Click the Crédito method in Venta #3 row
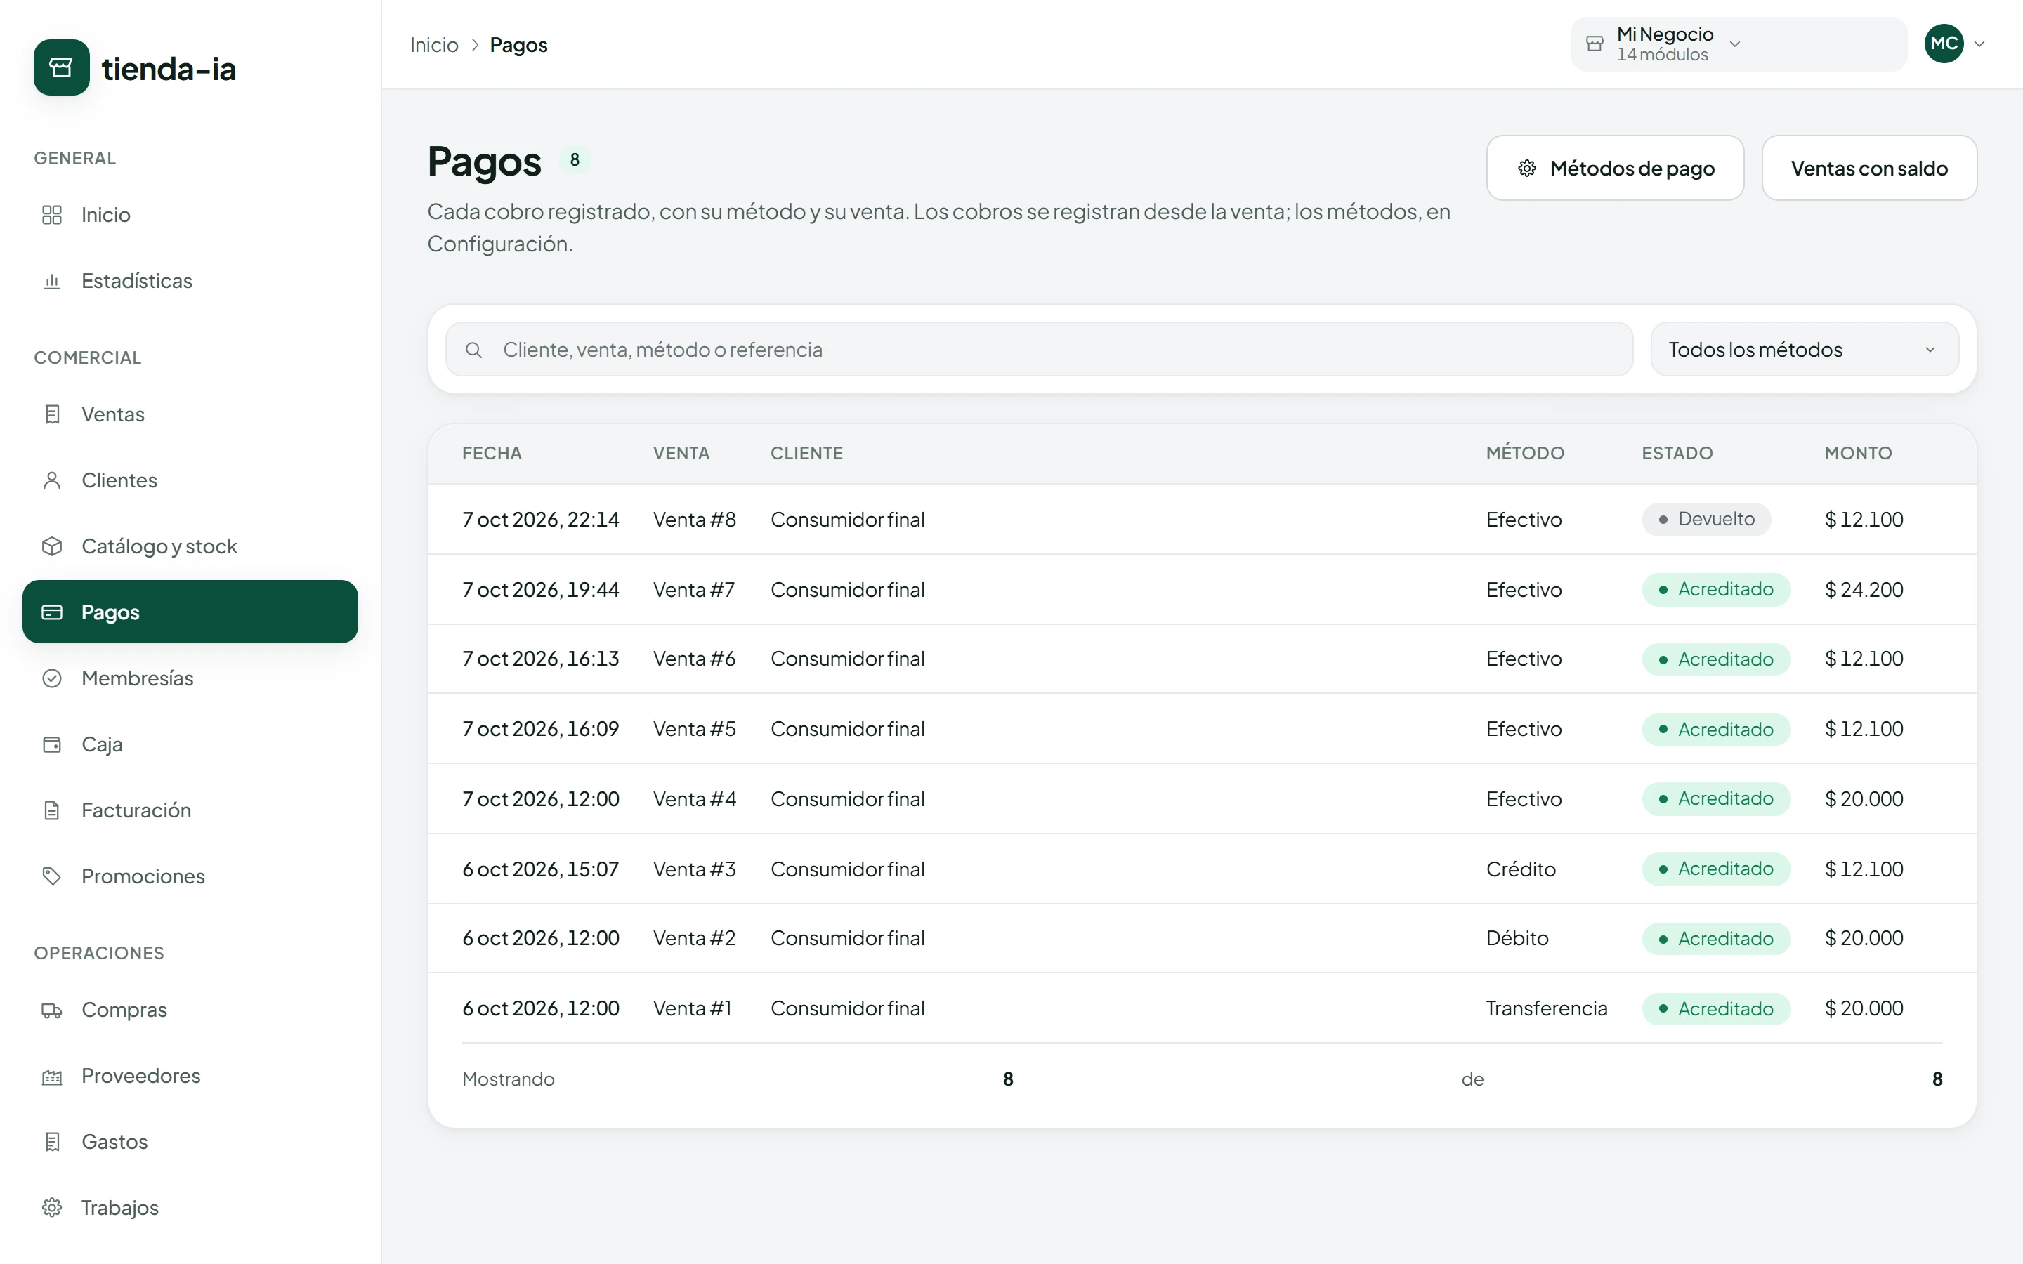2023x1264 pixels. coord(1521,869)
